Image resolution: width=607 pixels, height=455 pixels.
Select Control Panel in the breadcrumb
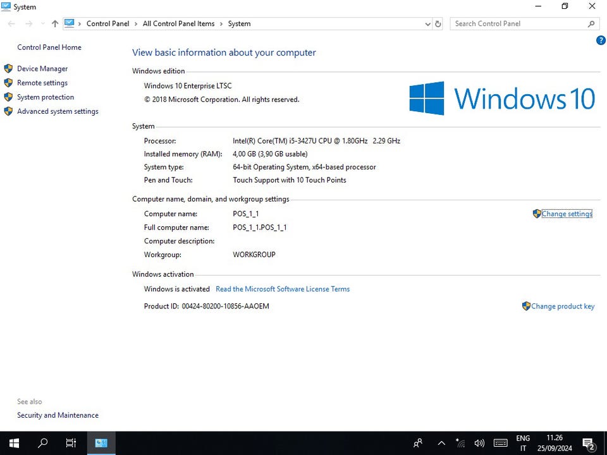click(107, 23)
